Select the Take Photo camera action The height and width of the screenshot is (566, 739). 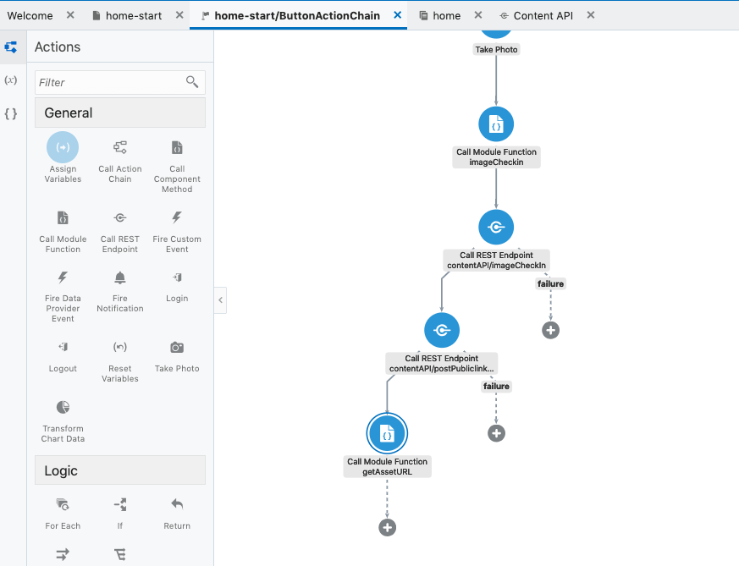[177, 348]
